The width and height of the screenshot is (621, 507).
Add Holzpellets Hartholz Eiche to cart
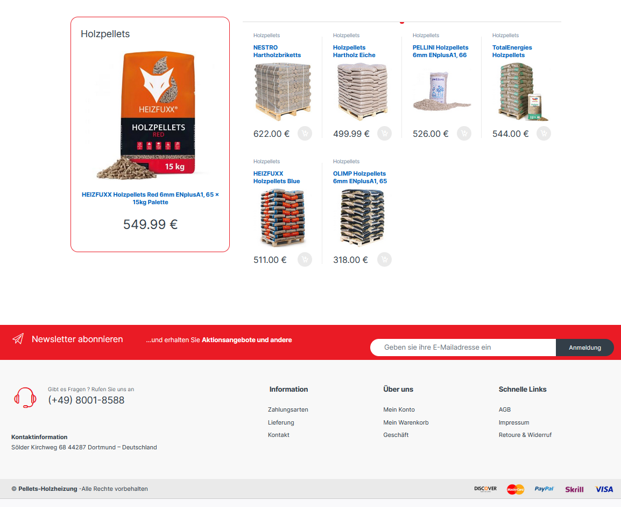pyautogui.click(x=385, y=134)
